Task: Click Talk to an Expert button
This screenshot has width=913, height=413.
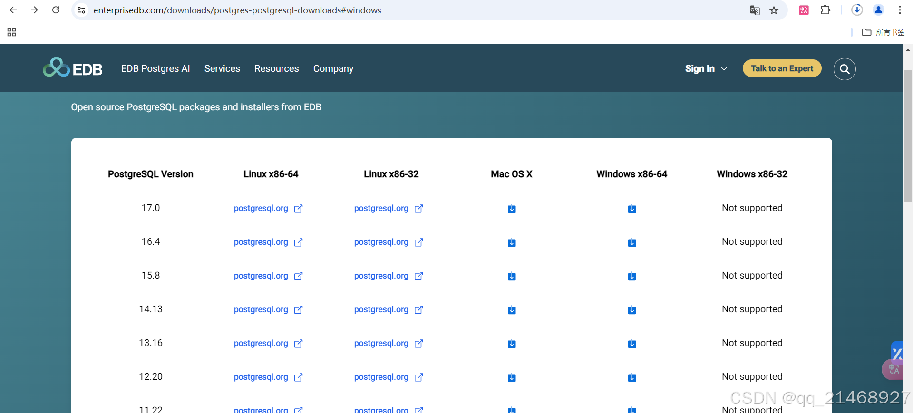Action: pos(782,68)
